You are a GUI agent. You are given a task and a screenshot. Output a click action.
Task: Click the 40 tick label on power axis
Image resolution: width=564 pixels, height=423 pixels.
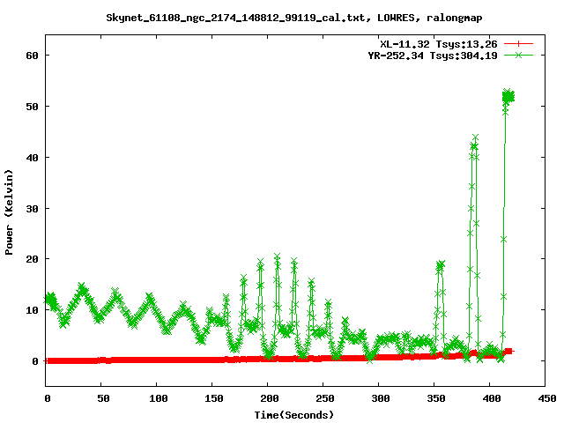[32, 157]
